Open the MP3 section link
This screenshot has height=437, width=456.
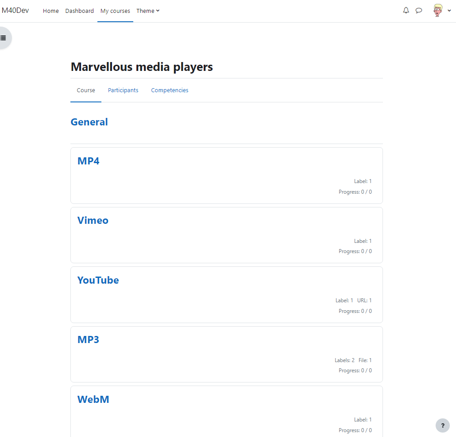coord(88,340)
